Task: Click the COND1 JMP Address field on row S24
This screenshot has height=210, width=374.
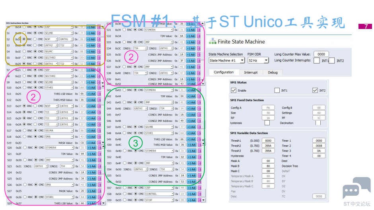Action: coord(82,172)
